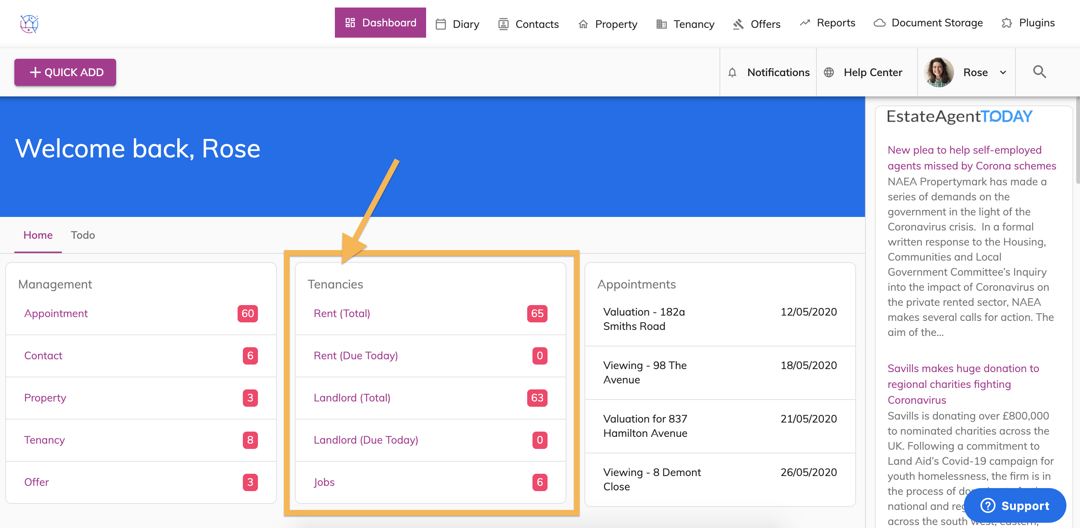Open Diary from the calendar icon
This screenshot has height=528, width=1080.
pos(441,24)
